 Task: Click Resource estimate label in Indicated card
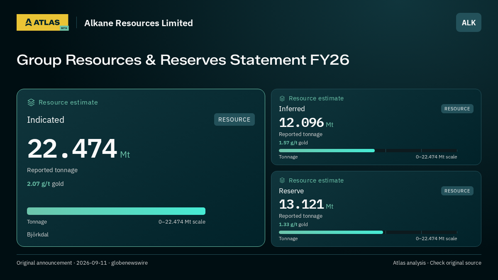point(68,102)
